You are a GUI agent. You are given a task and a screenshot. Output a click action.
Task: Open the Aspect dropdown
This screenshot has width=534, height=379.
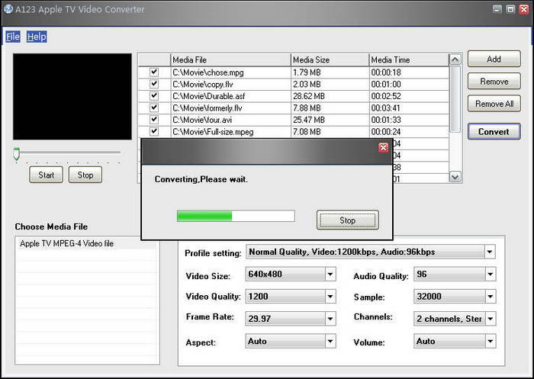(330, 341)
